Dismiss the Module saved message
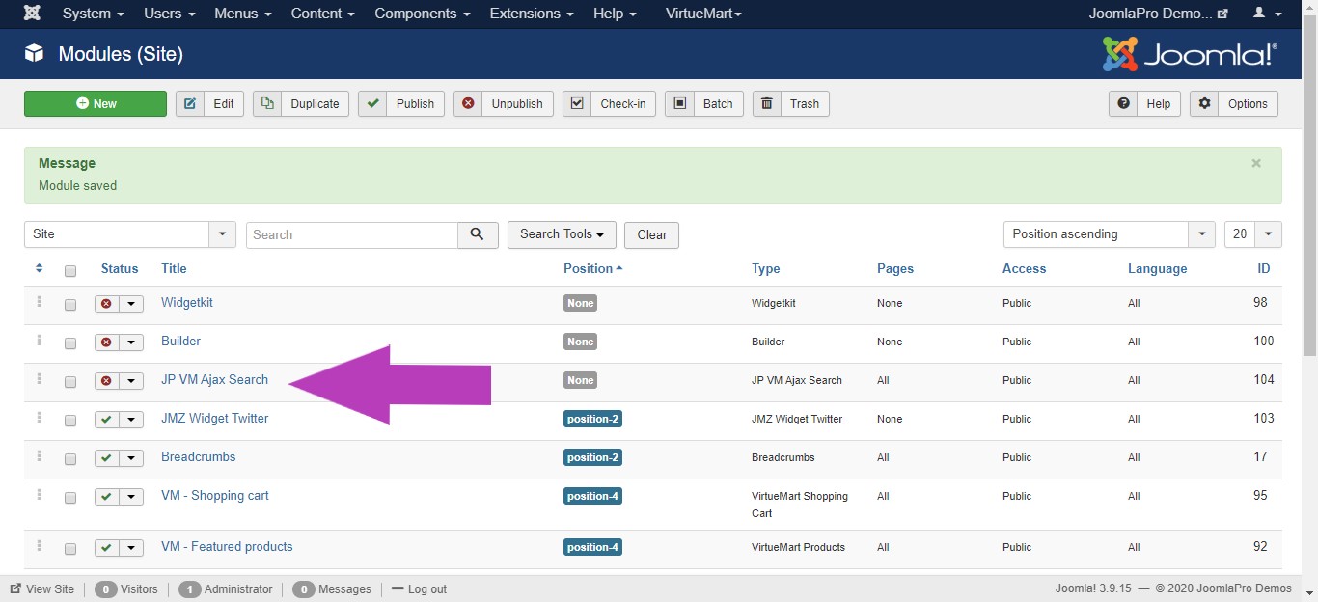 point(1256,164)
